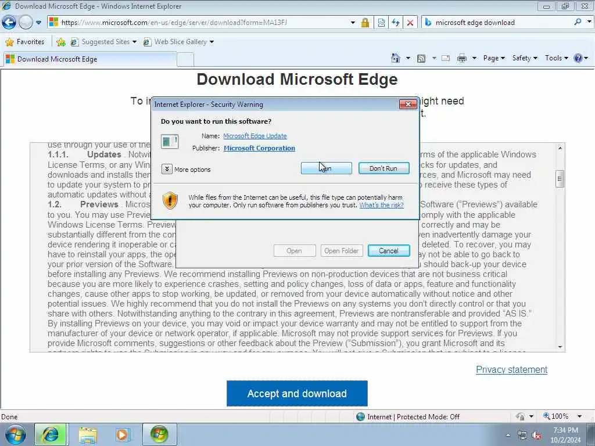Click the license text scrollbar thumb
Screen dimensions: 595x446
tap(560, 179)
